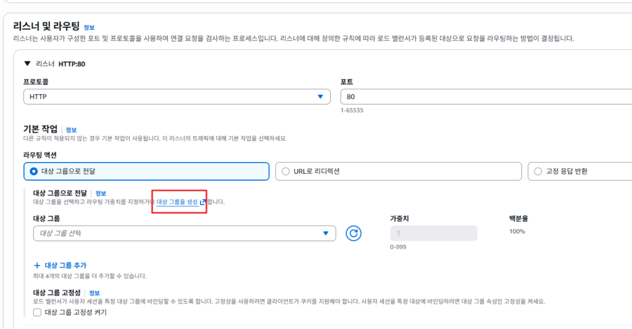This screenshot has height=329, width=632.
Task: Click the plus icon before 대상 그룹 추가
Action: tap(37, 266)
